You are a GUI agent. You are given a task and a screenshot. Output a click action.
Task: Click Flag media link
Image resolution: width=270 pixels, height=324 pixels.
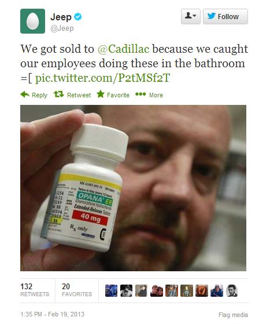pyautogui.click(x=233, y=315)
